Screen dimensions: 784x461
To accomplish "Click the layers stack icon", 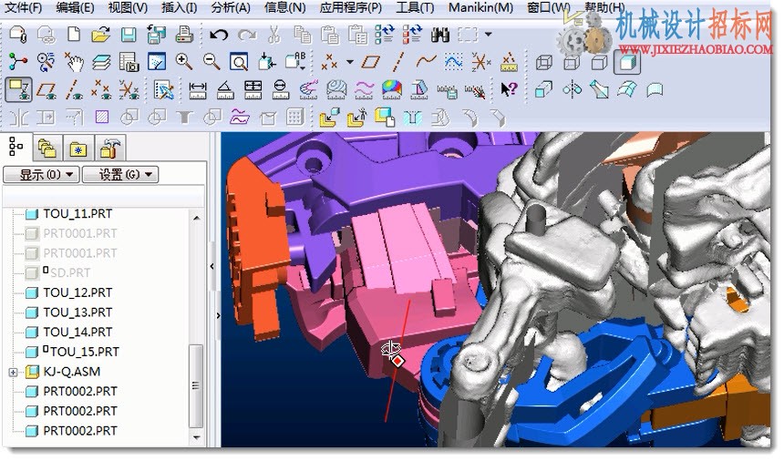I will tap(101, 62).
